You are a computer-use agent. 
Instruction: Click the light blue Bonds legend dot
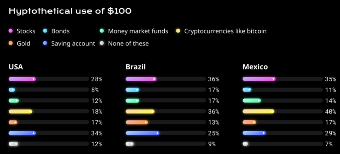(45, 31)
